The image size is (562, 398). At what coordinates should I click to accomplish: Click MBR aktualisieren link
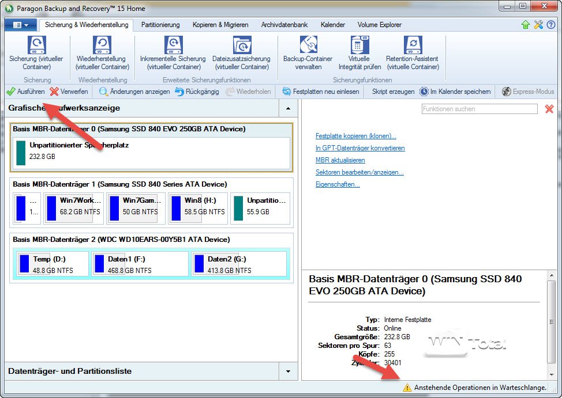pos(340,160)
